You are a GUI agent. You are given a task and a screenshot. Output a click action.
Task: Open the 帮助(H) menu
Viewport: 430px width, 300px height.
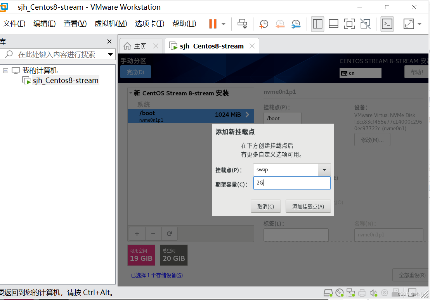(184, 24)
